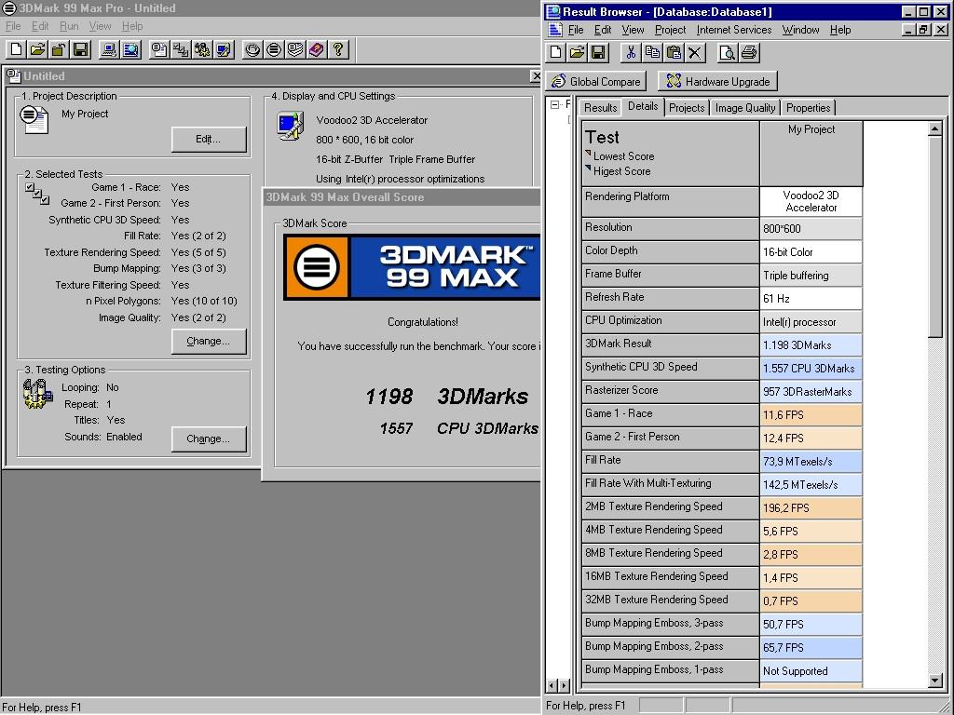
Task: Click the Paste clipboard icon in Result Browser
Action: (674, 52)
